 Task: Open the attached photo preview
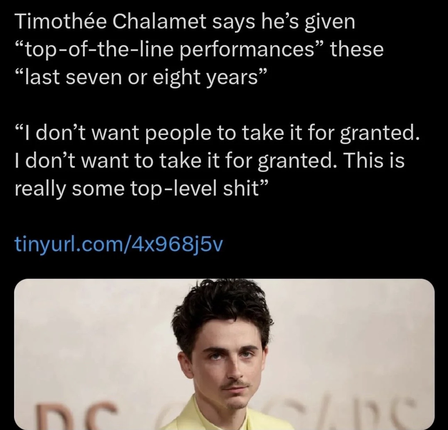224,354
